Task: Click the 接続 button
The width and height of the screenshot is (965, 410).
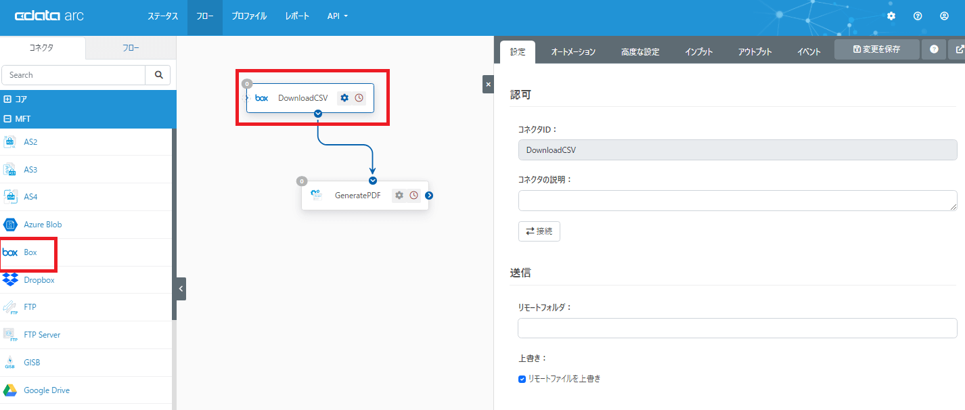Action: coord(539,231)
